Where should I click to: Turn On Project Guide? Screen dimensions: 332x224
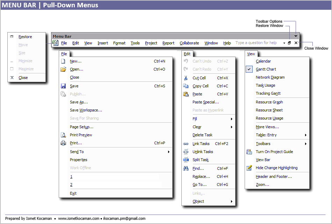(x=274, y=152)
